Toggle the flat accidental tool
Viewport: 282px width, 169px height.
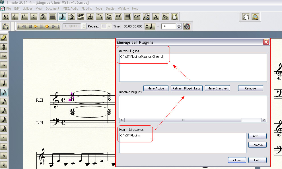tap(4, 156)
